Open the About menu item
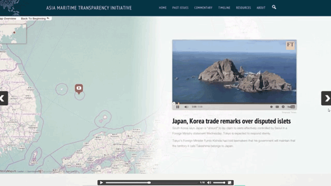The width and height of the screenshot is (331, 186). [x=261, y=8]
